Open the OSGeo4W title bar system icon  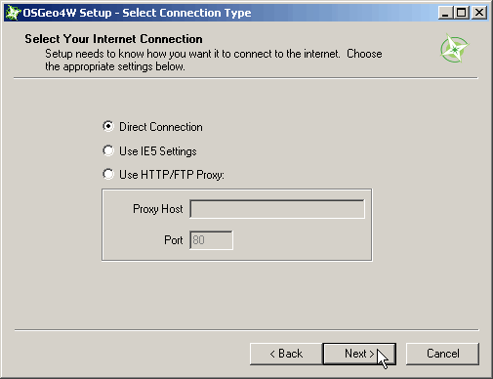[x=13, y=13]
